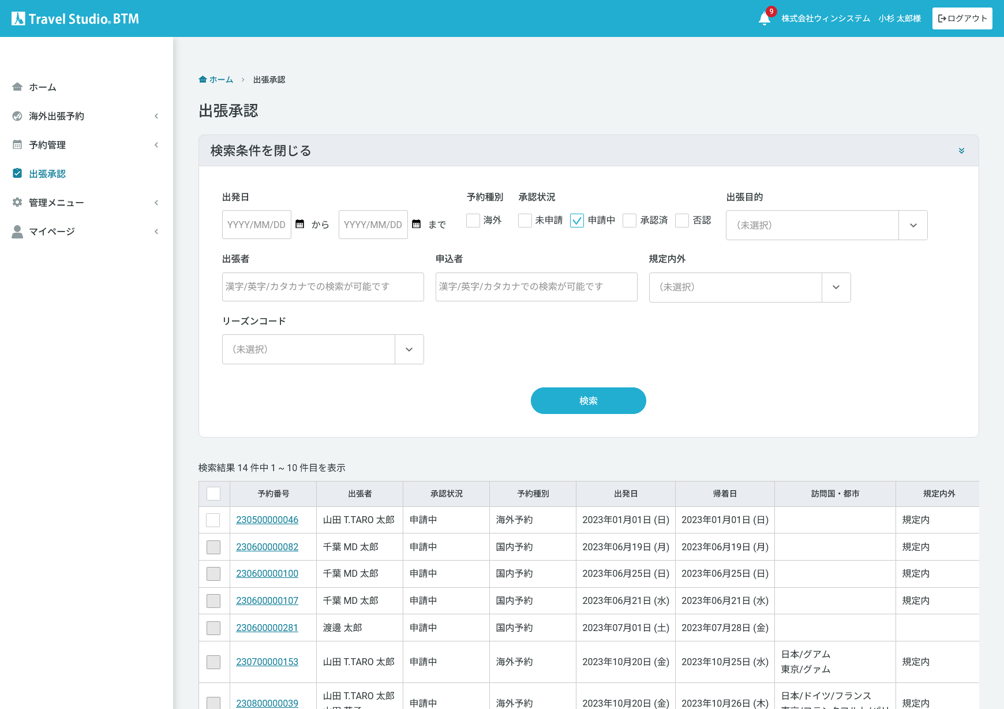
Task: Click the gear icon for 管理メニュー
Action: (17, 202)
